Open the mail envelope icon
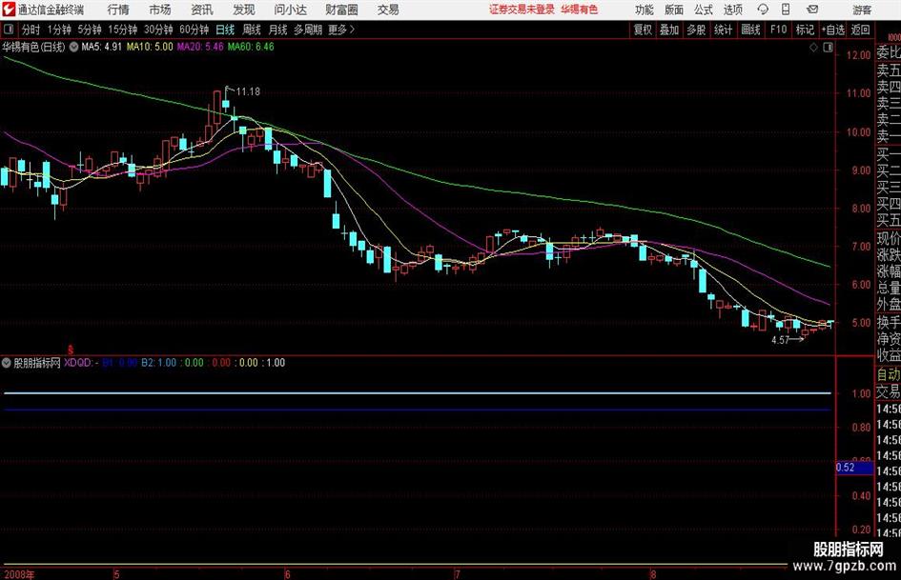Screen dimensions: 901x580 812,10
